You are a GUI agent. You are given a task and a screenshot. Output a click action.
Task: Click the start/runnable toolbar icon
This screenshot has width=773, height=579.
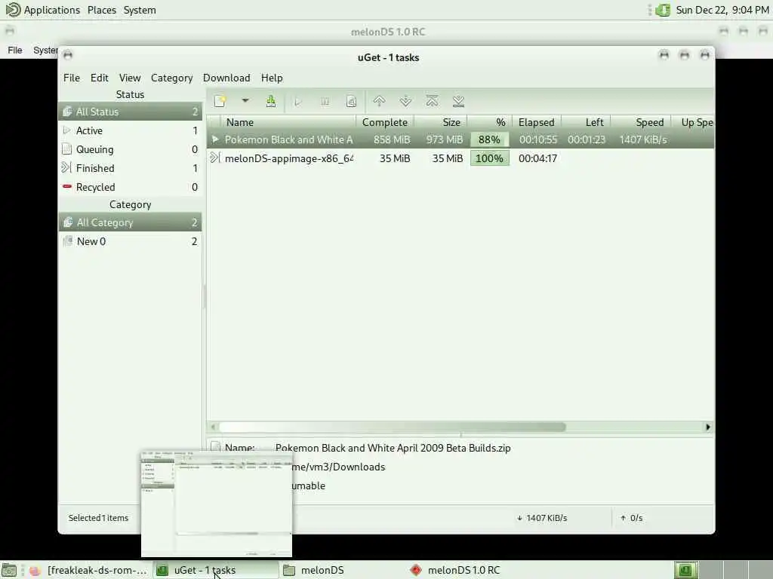[297, 102]
